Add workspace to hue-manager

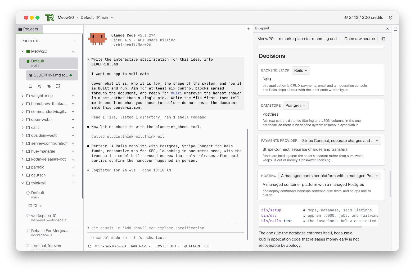[x=73, y=151]
